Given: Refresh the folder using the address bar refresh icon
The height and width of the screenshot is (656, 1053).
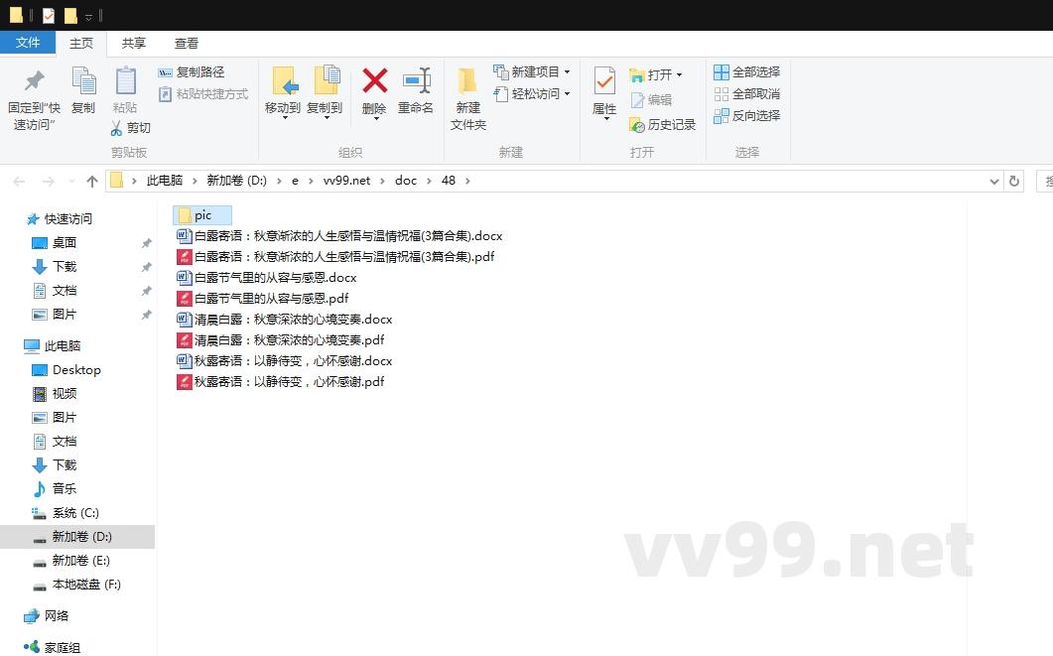Looking at the screenshot, I should (x=1013, y=181).
